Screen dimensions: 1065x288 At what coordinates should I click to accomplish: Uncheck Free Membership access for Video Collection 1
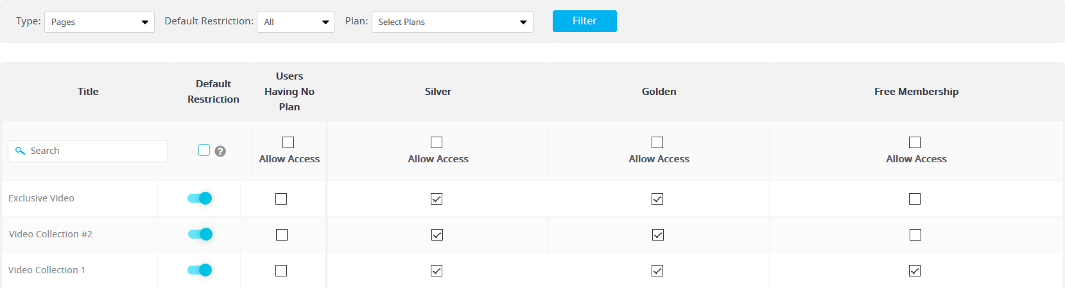[915, 271]
